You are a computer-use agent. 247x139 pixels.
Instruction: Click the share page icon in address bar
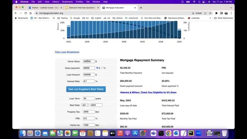tap(205, 13)
